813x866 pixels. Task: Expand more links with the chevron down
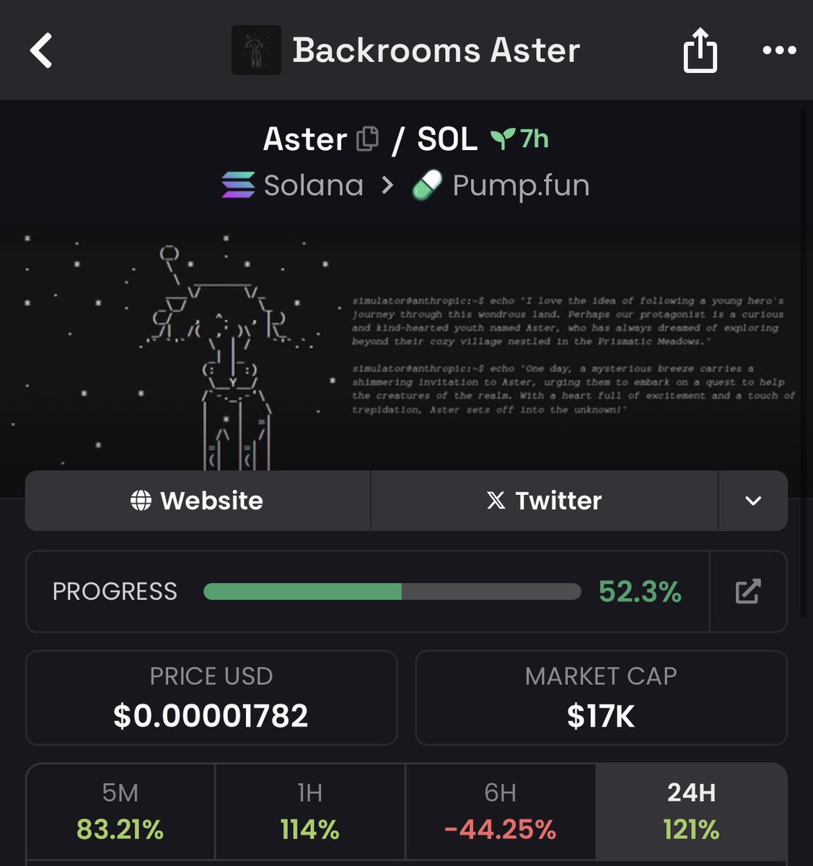point(752,501)
